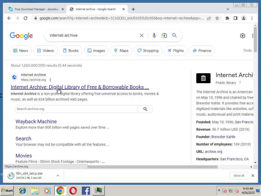Close the downloads bar
Viewport: 261px width, 196px height.
tap(253, 176)
